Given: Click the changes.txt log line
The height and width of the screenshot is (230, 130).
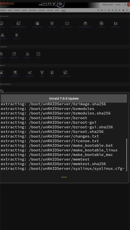Looking at the screenshot, I should pos(50,136).
